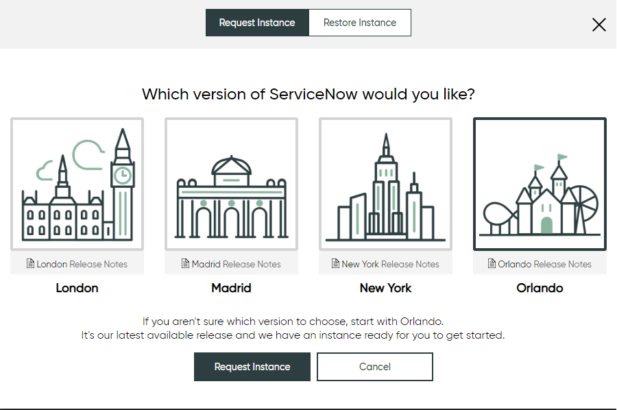Image resolution: width=617 pixels, height=410 pixels.
Task: Close the dialog with the X icon
Action: [x=599, y=25]
